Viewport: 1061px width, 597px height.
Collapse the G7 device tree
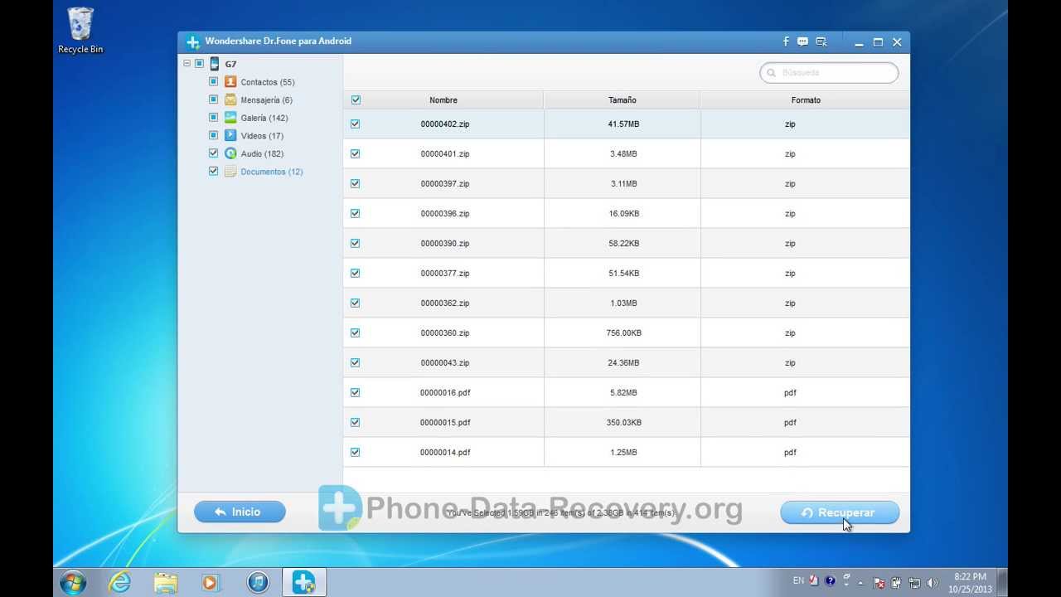[x=187, y=63]
